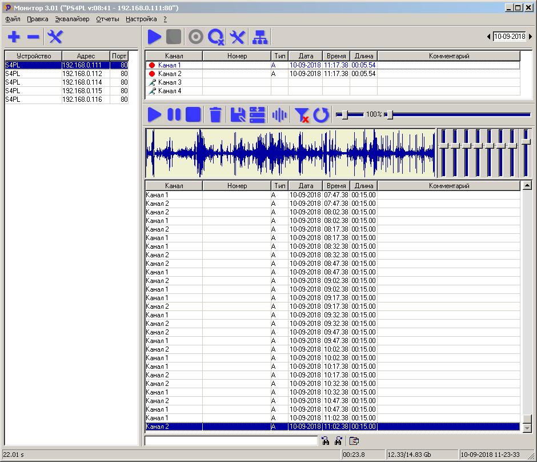This screenshot has height=462, width=537.
Task: Clear filter with the funnel X icon
Action: [301, 114]
